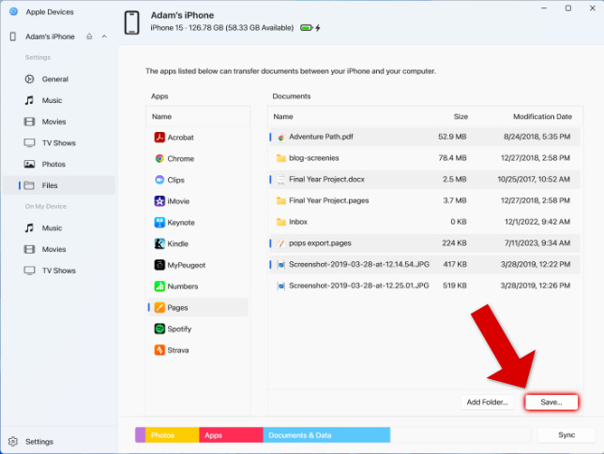Open Movies icon under On My Device

click(29, 249)
